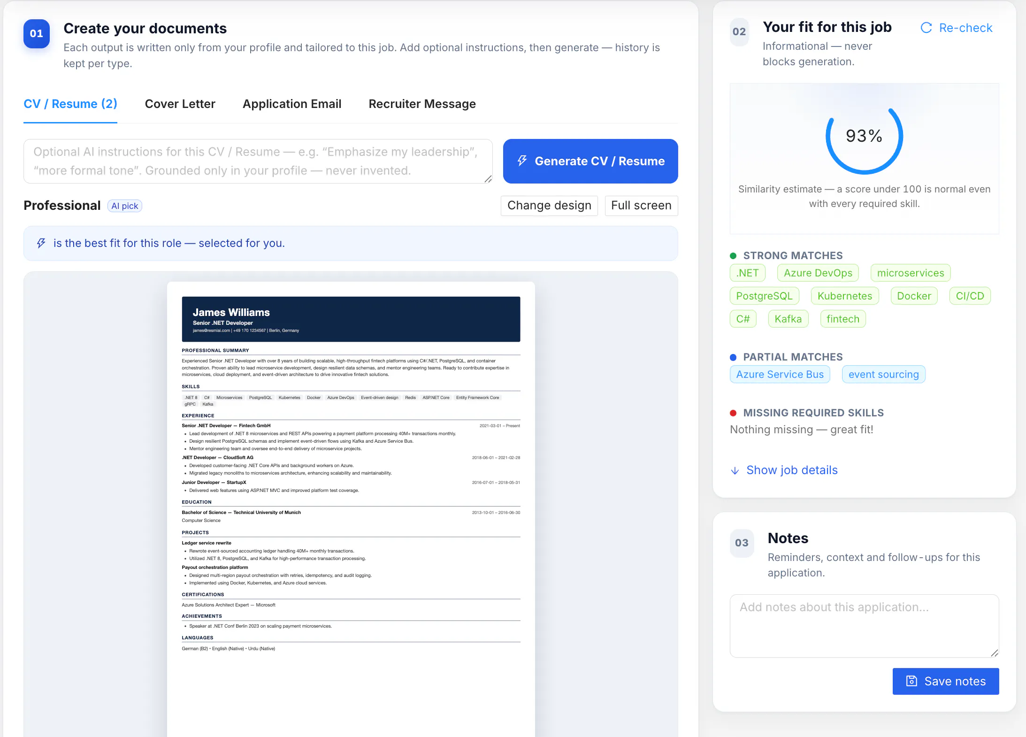Viewport: 1026px width, 737px height.
Task: Click "Senior .NET Developer — Fintech GmbH" in resume
Action: tap(226, 426)
